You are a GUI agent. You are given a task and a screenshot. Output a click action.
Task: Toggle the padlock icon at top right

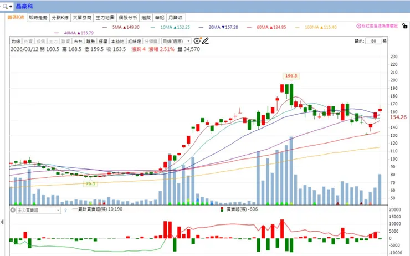pyautogui.click(x=404, y=26)
